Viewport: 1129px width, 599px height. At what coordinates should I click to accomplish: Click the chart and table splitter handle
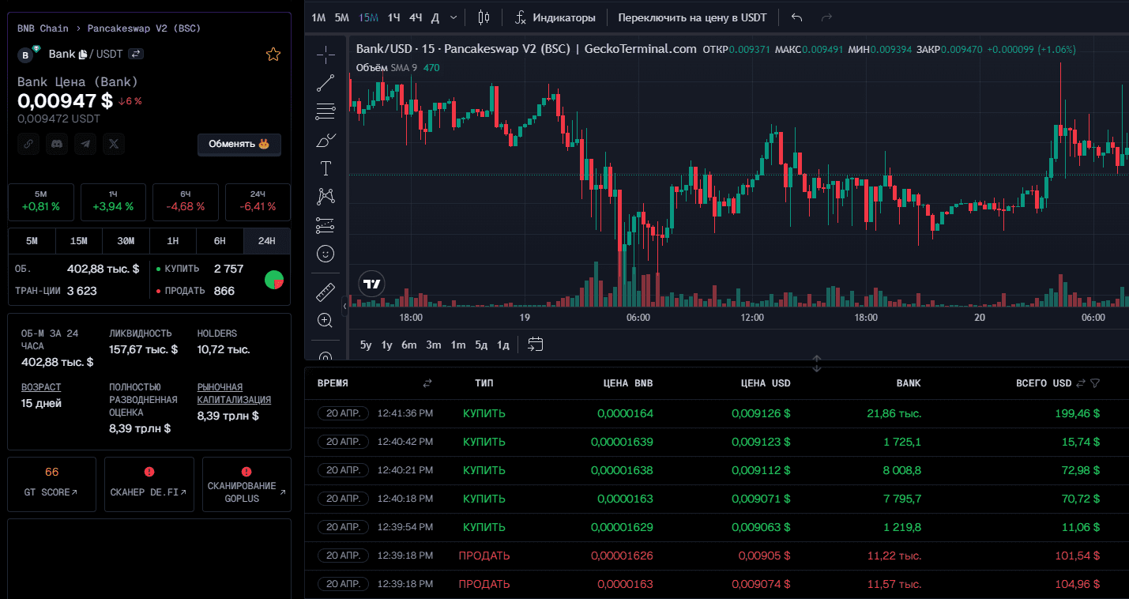817,364
